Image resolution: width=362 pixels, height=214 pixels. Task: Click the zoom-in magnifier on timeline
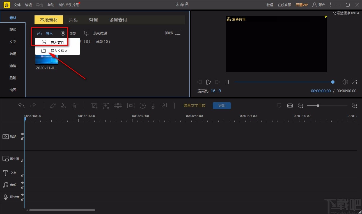(x=354, y=105)
